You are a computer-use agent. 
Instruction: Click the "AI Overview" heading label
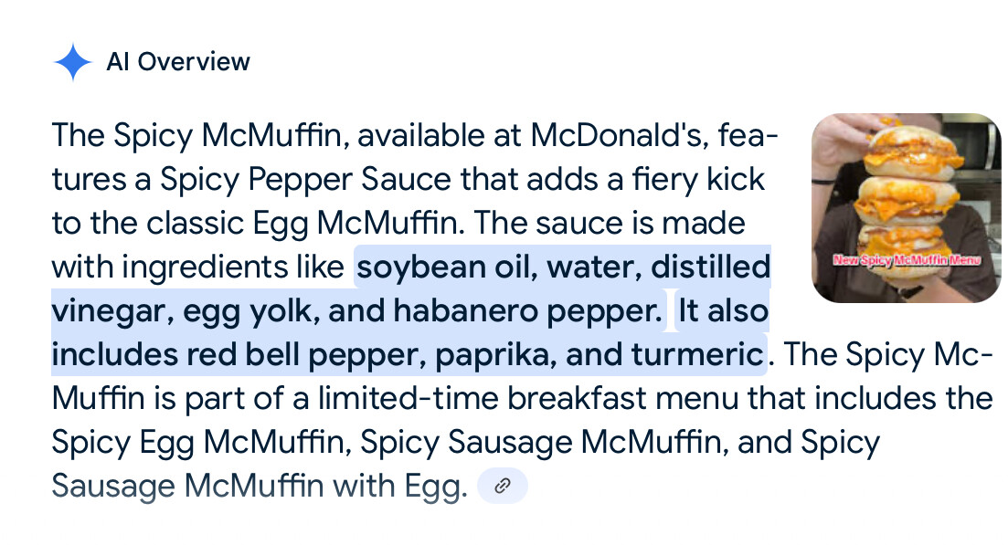click(177, 62)
